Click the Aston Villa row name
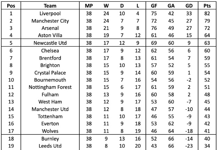Screen dimensions: 219x150 (x=50, y=35)
